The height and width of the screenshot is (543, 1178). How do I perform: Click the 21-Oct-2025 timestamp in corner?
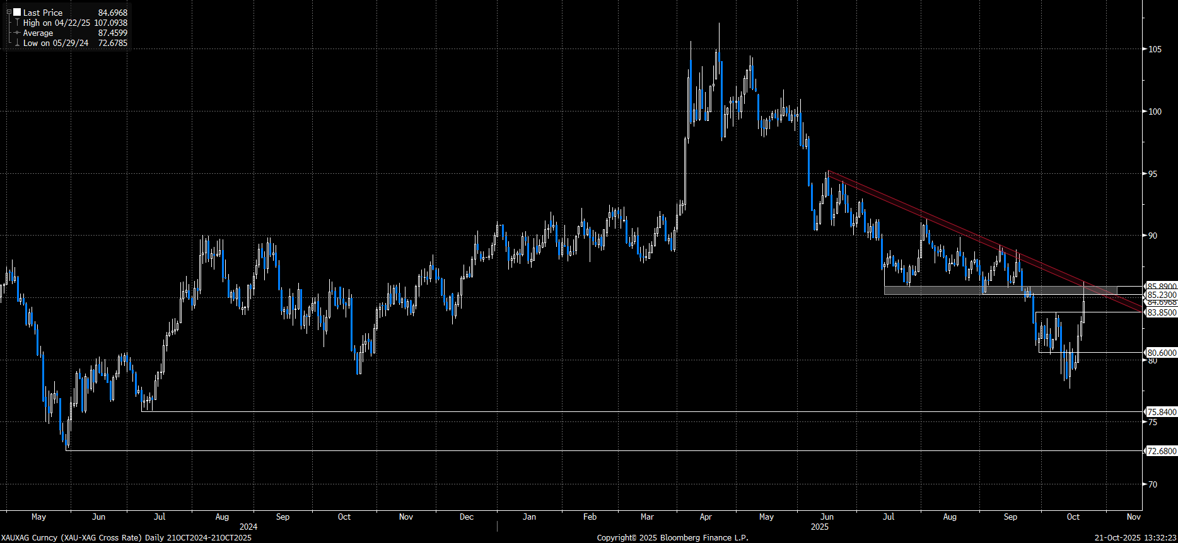click(x=1135, y=537)
